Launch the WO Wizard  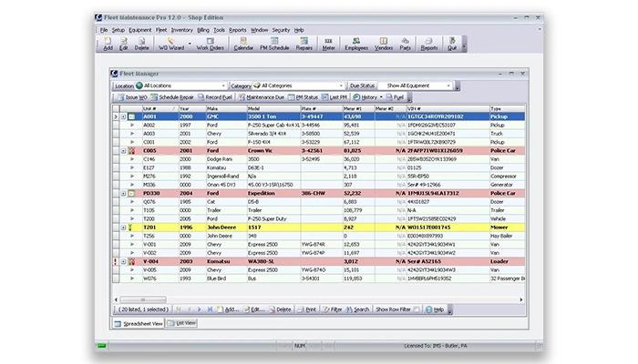pyautogui.click(x=171, y=44)
